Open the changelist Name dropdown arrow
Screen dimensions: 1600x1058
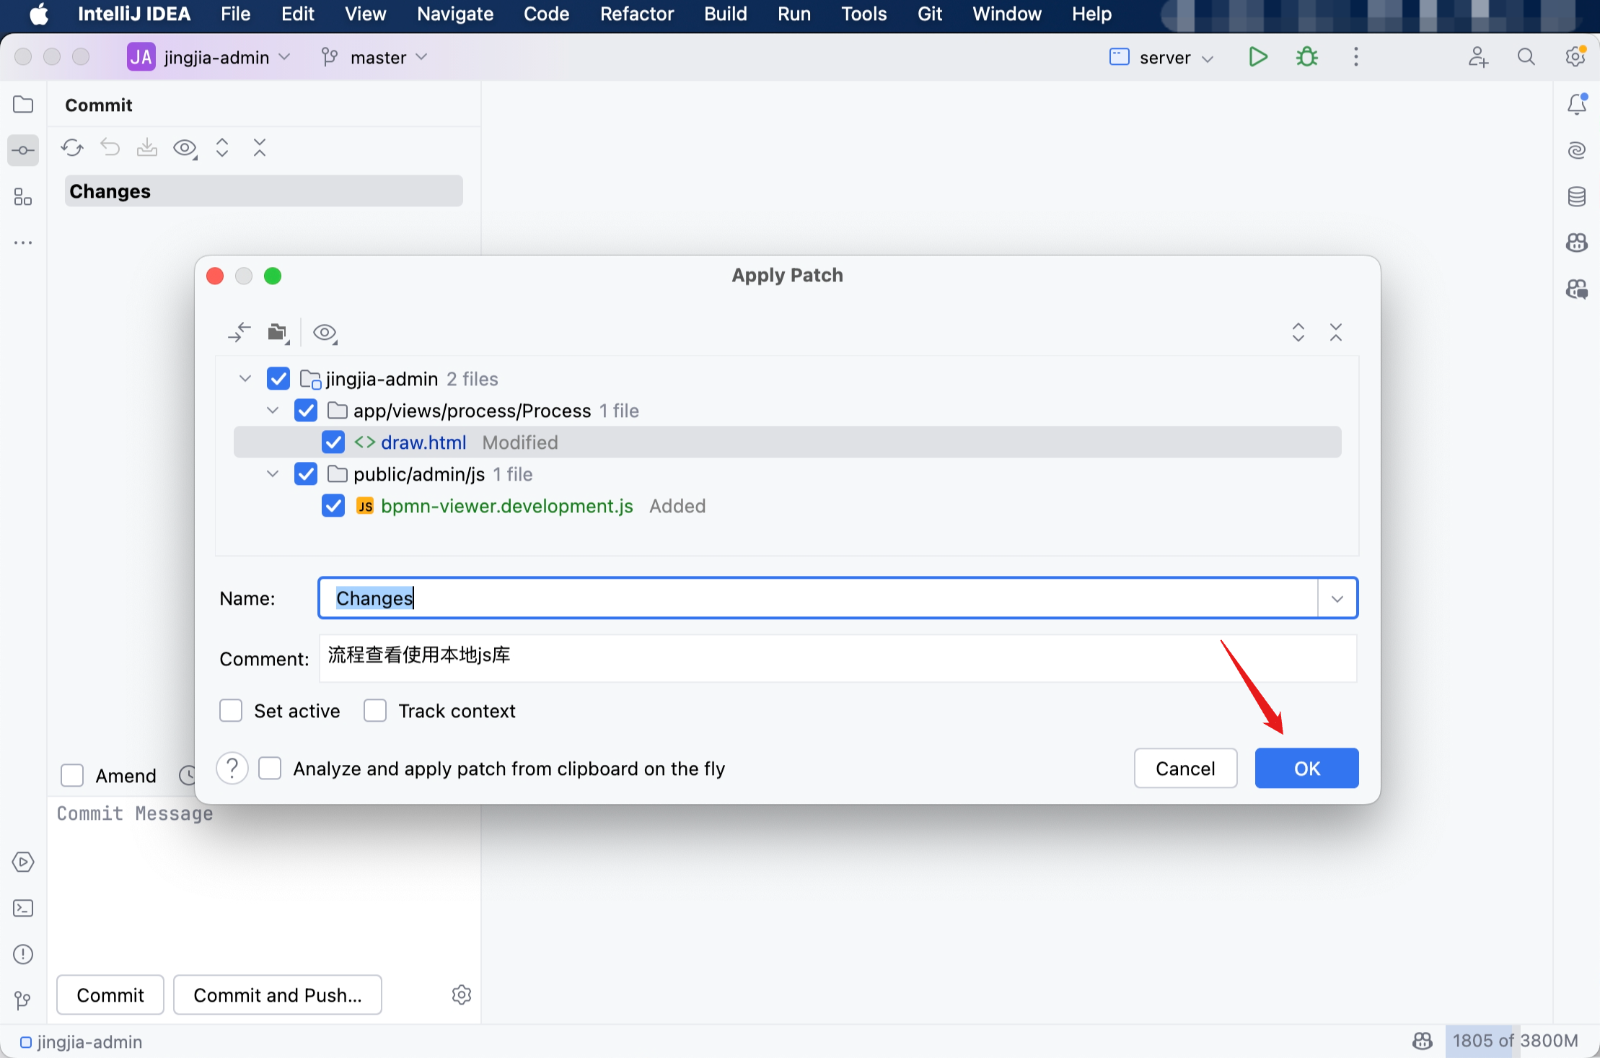1337,598
